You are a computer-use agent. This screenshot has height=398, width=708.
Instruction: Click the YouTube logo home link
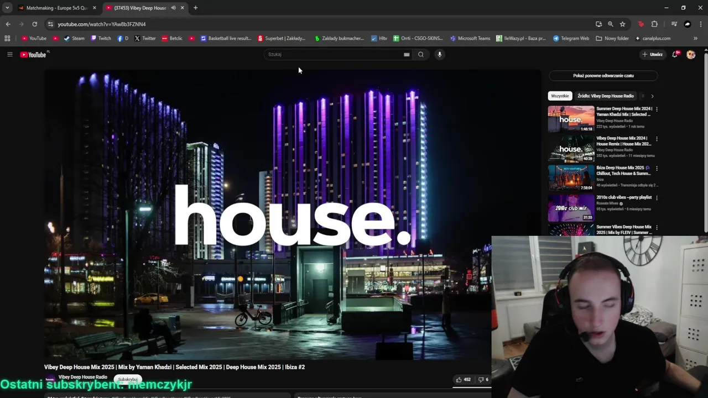[x=34, y=54]
